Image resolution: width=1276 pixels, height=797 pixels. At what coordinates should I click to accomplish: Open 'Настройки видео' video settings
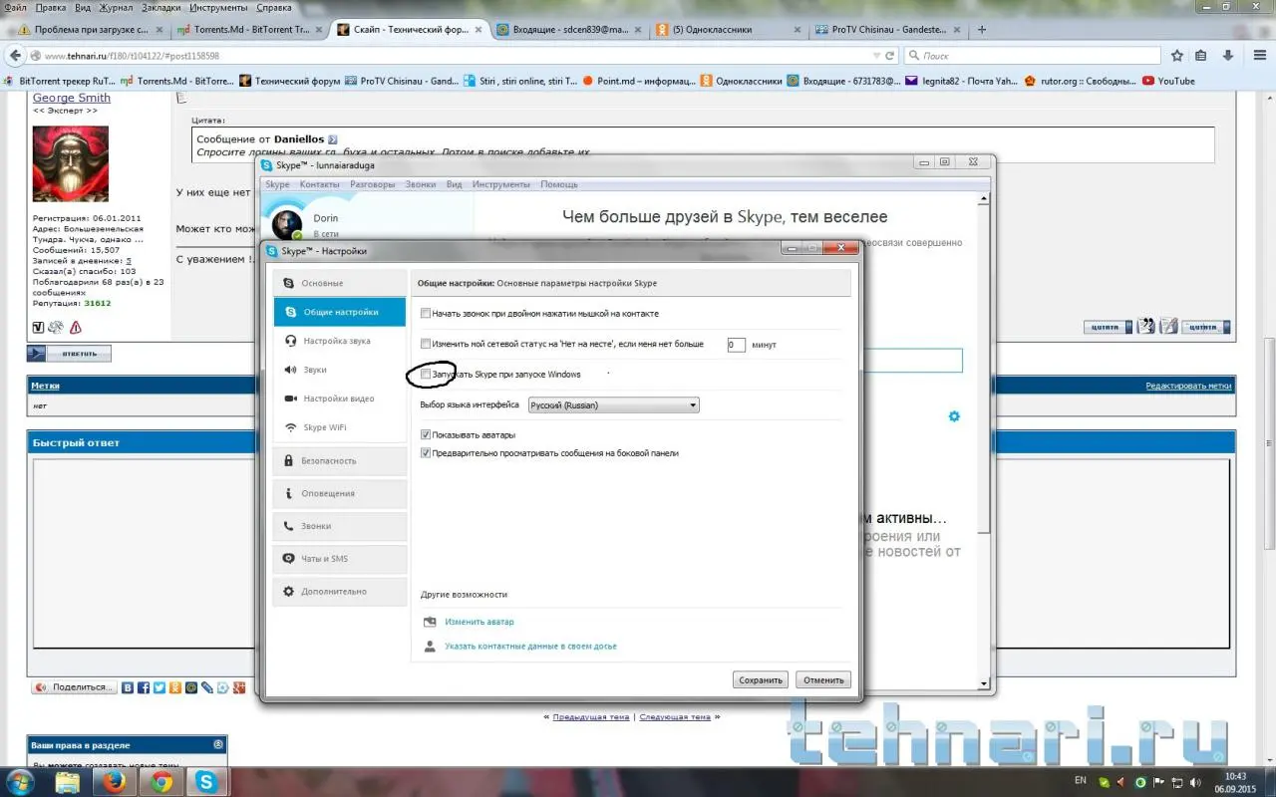pyautogui.click(x=339, y=398)
